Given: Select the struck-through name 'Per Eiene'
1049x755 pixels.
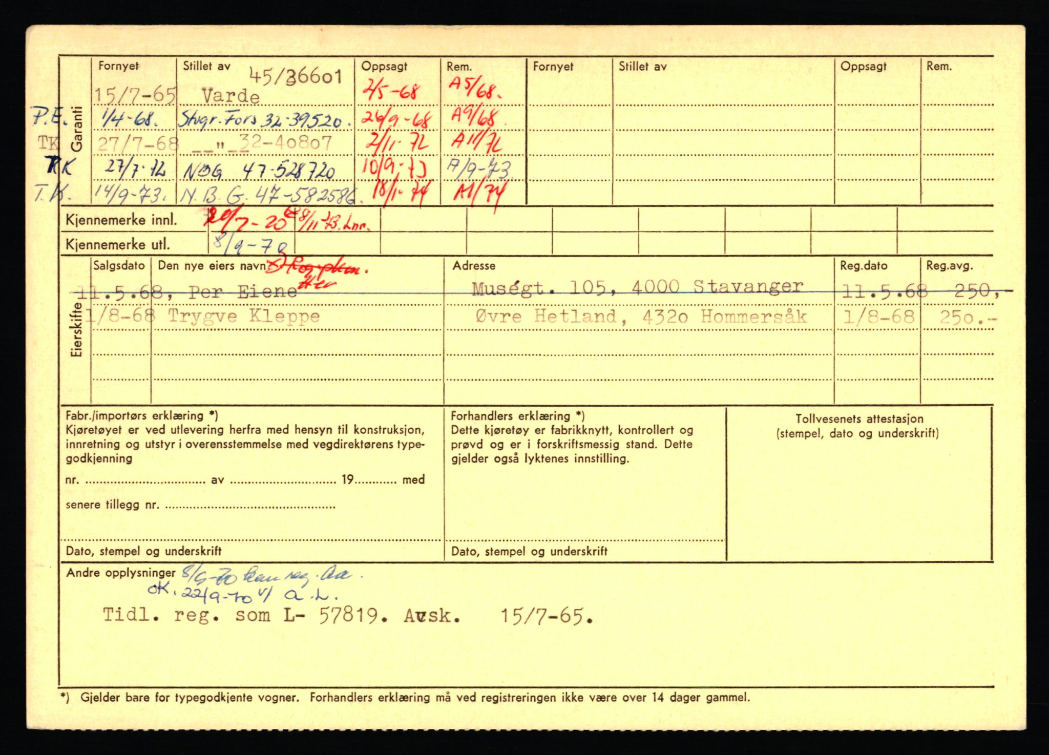Looking at the screenshot, I should pyautogui.click(x=243, y=292).
